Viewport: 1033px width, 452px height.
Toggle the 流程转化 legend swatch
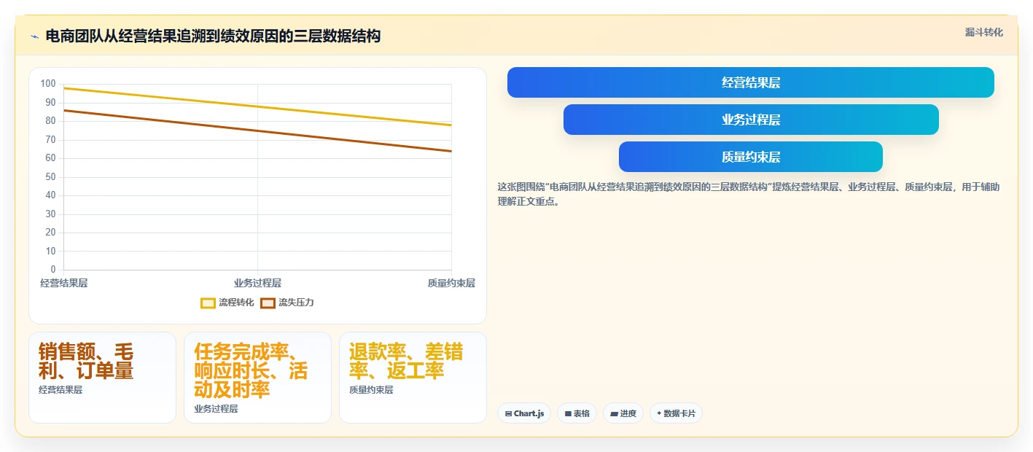click(208, 303)
